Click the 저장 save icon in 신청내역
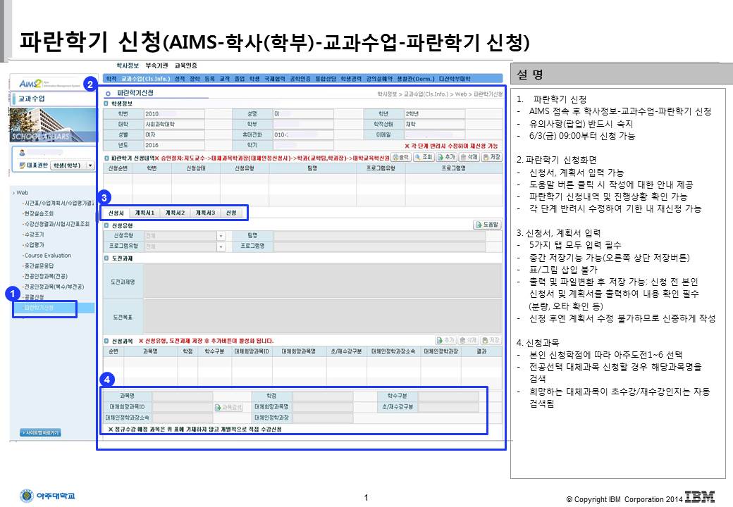The height and width of the screenshot is (507, 733). [491, 157]
